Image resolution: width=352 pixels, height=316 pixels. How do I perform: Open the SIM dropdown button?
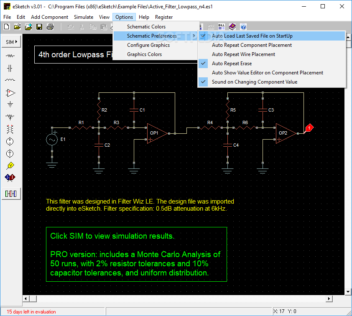pos(11,42)
